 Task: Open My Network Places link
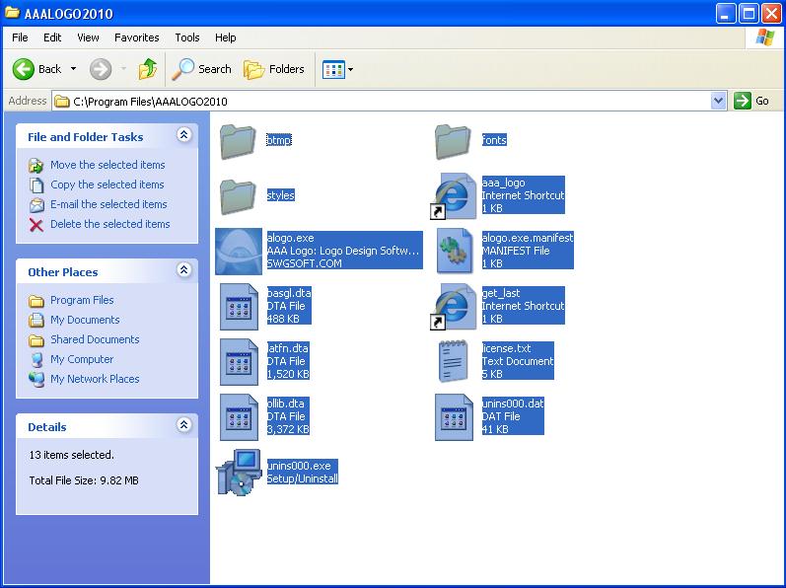(x=95, y=379)
